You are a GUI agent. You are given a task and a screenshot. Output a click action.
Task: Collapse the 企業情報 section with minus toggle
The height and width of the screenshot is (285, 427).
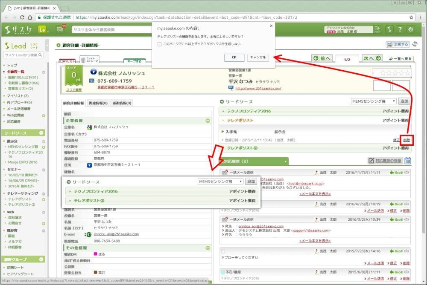pos(208,121)
